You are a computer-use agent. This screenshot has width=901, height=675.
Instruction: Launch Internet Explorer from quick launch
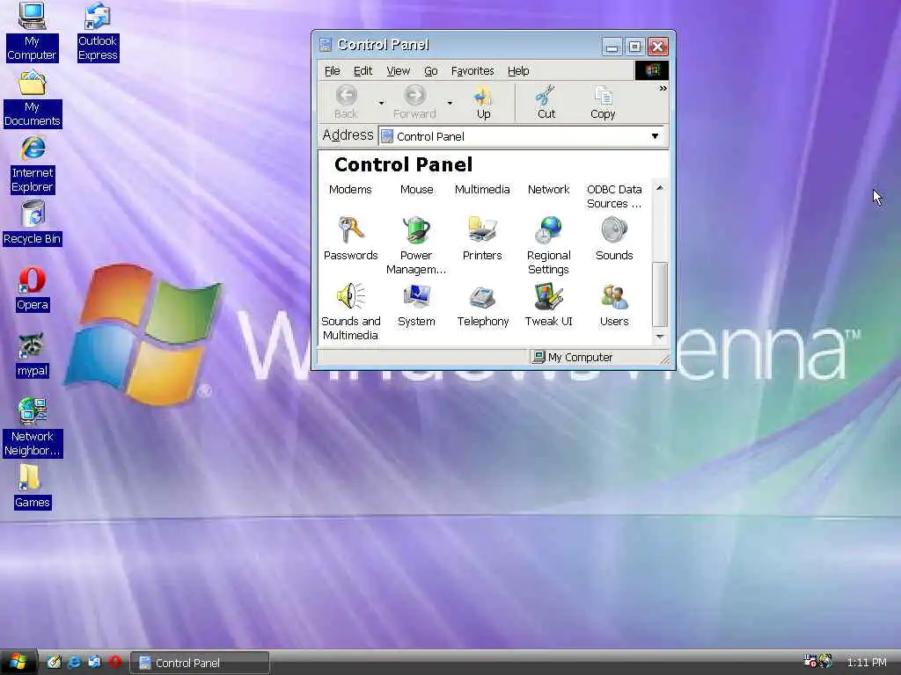click(74, 663)
